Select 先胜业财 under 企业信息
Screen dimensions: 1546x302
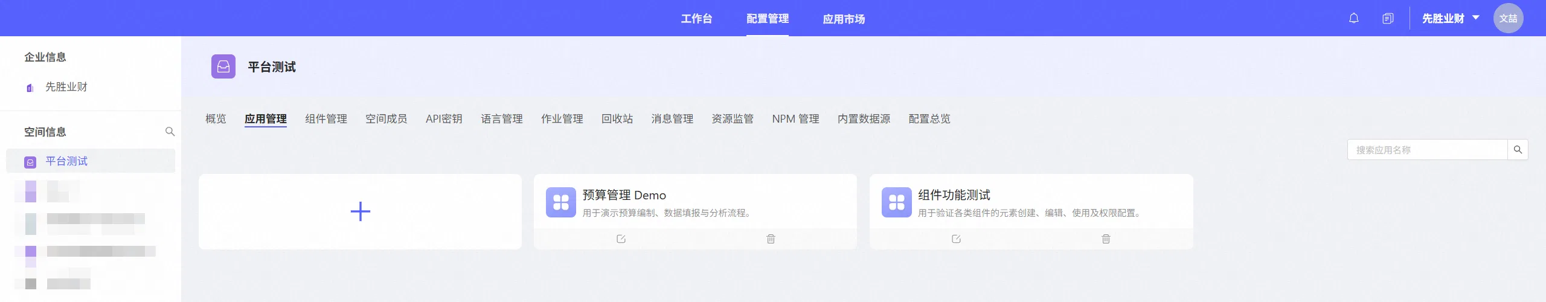point(66,87)
